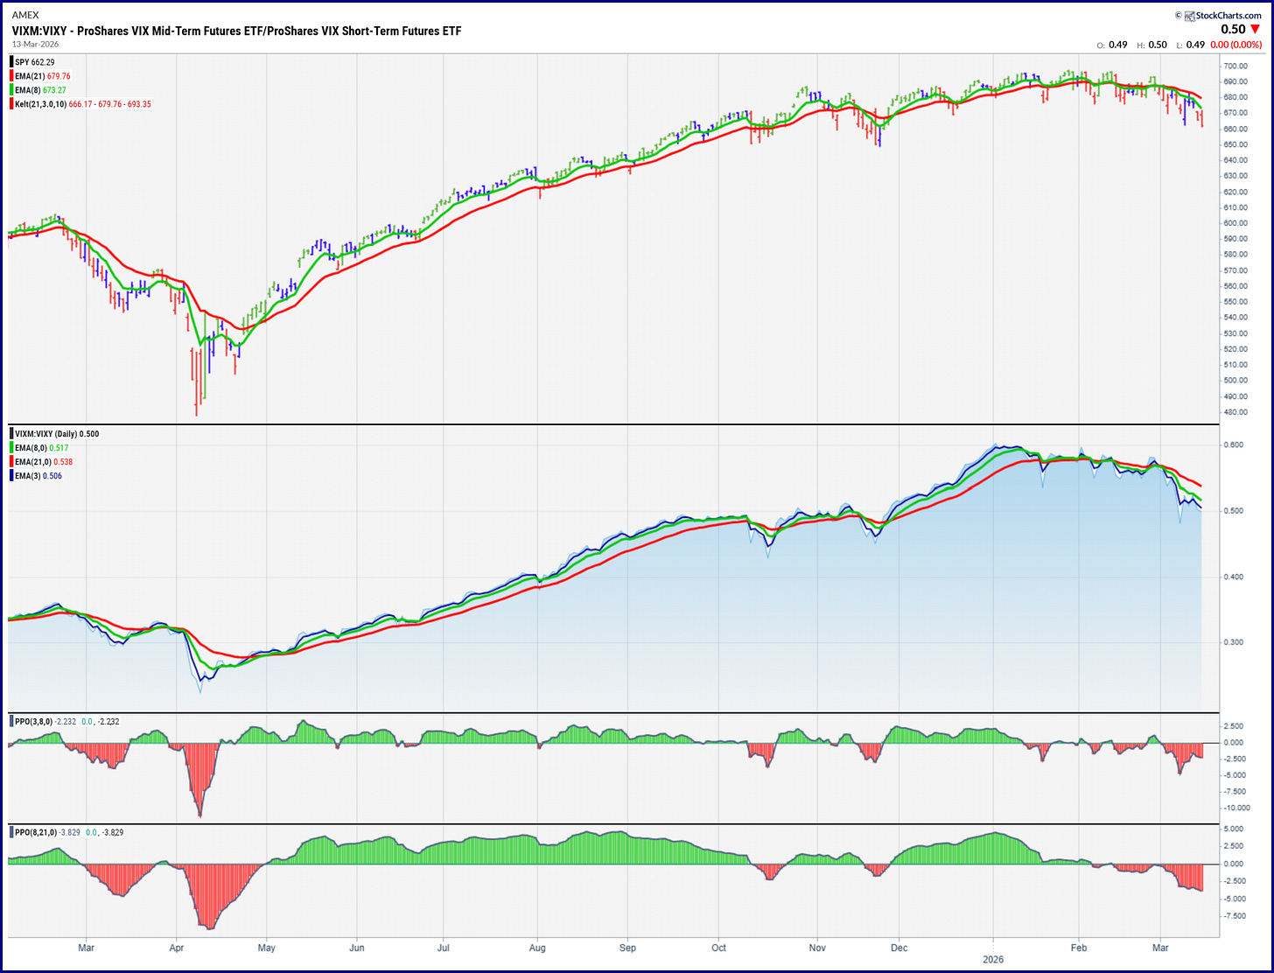Click the Oct label on time axis

coord(719,948)
